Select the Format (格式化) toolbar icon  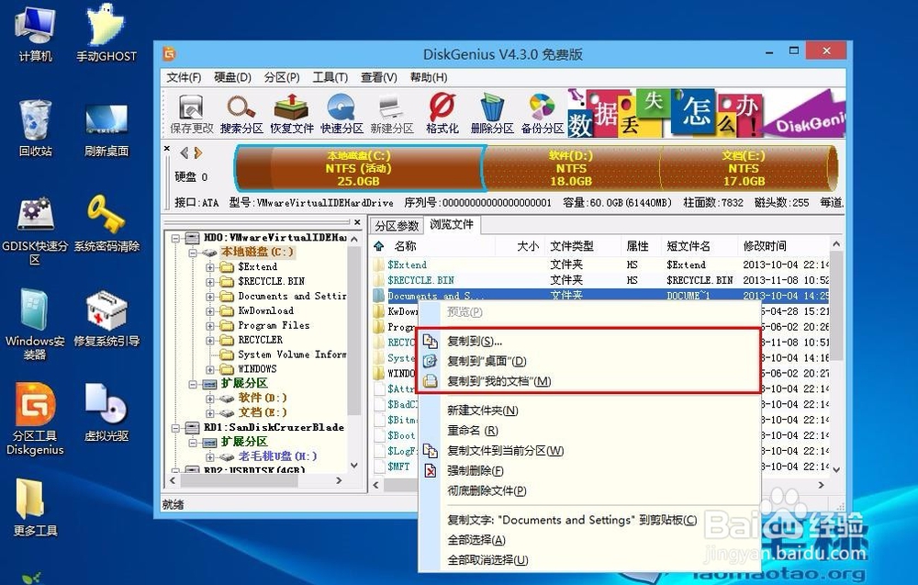pyautogui.click(x=442, y=114)
